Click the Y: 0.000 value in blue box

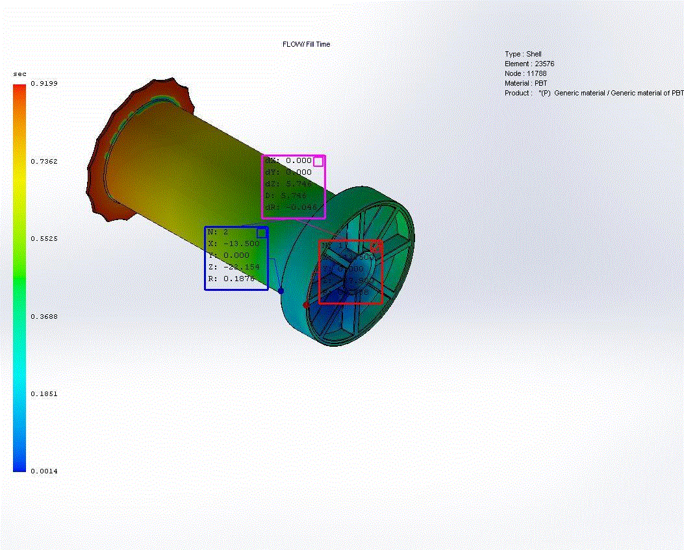(x=229, y=255)
